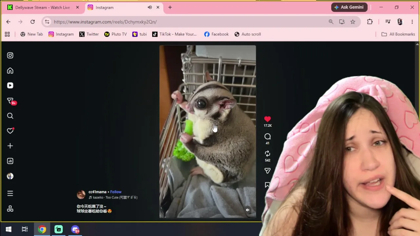
Task: Open the Chrome three-dot menu
Action: click(x=412, y=22)
